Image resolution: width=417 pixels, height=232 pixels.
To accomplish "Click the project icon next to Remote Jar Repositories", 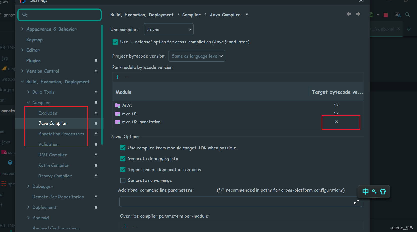I will click(x=96, y=197).
